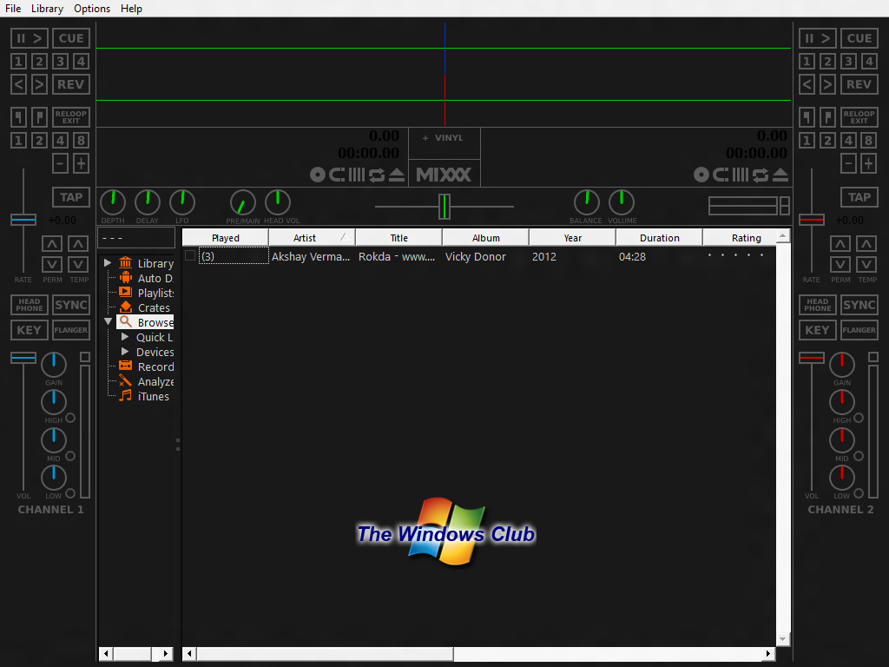Open the Help menu

131,9
